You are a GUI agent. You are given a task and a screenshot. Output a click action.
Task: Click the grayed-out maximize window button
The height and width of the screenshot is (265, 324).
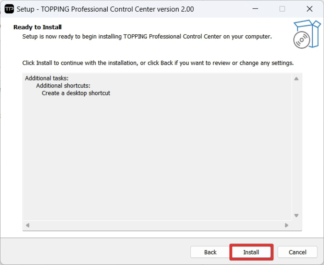[x=282, y=9]
